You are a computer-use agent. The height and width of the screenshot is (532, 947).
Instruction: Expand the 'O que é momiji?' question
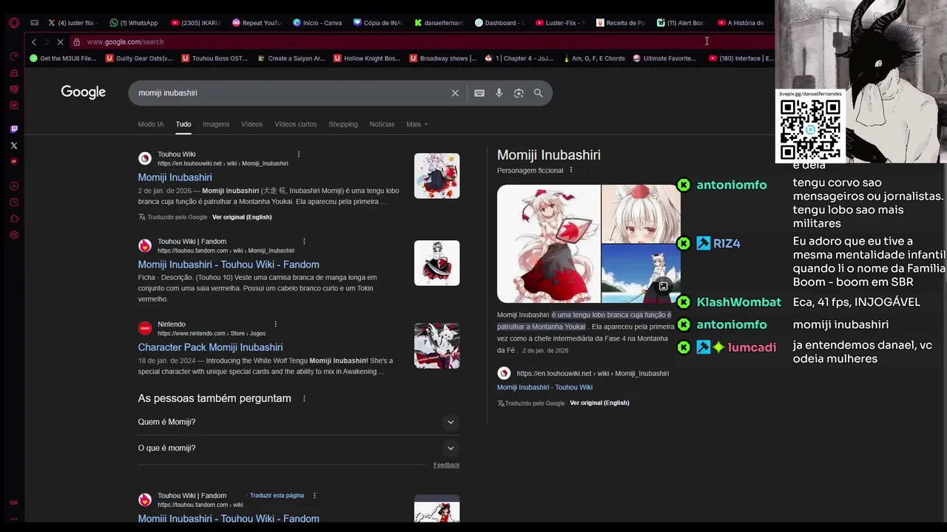point(298,448)
